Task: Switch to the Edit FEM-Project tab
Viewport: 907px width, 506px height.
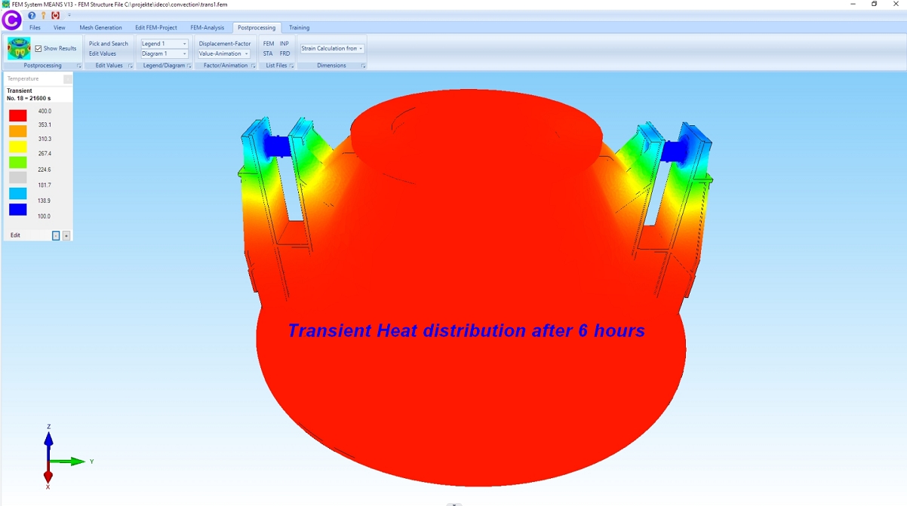Action: click(156, 28)
